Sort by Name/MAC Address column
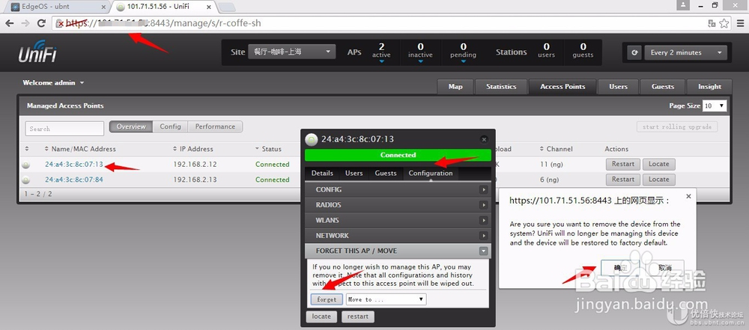The height and width of the screenshot is (330, 749). 80,149
